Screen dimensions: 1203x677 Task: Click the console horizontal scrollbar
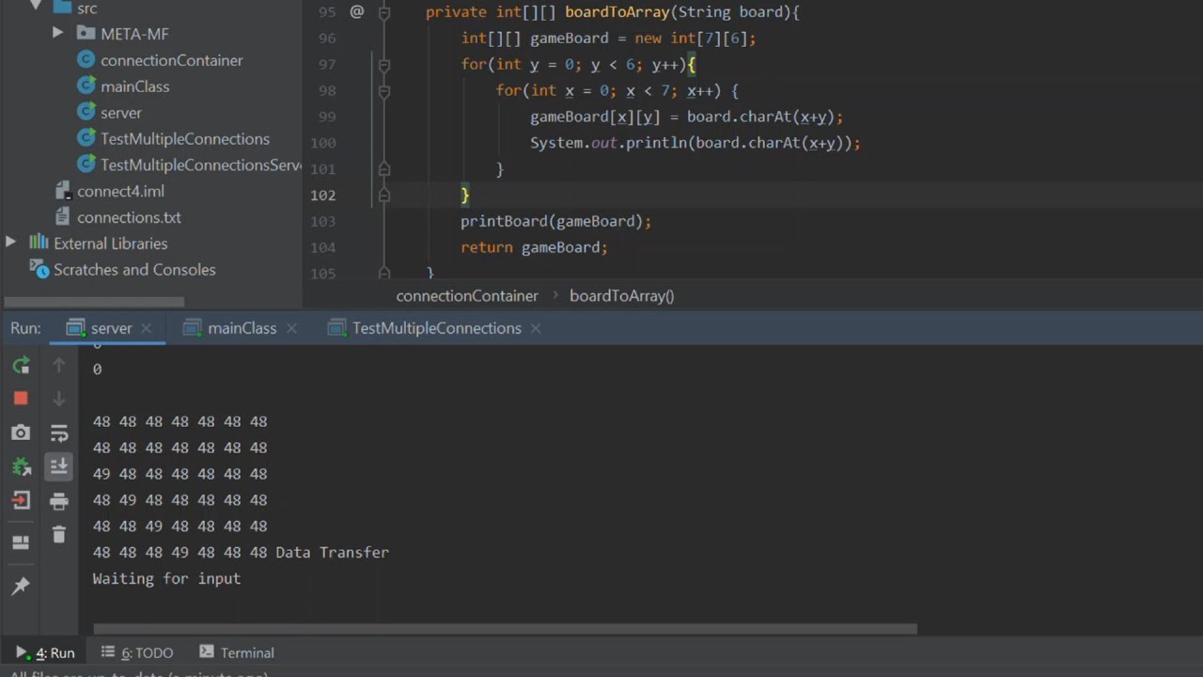pos(505,629)
